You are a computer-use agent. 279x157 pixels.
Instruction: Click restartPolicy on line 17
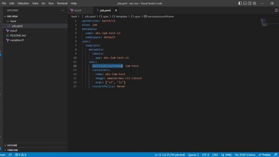click(x=103, y=86)
